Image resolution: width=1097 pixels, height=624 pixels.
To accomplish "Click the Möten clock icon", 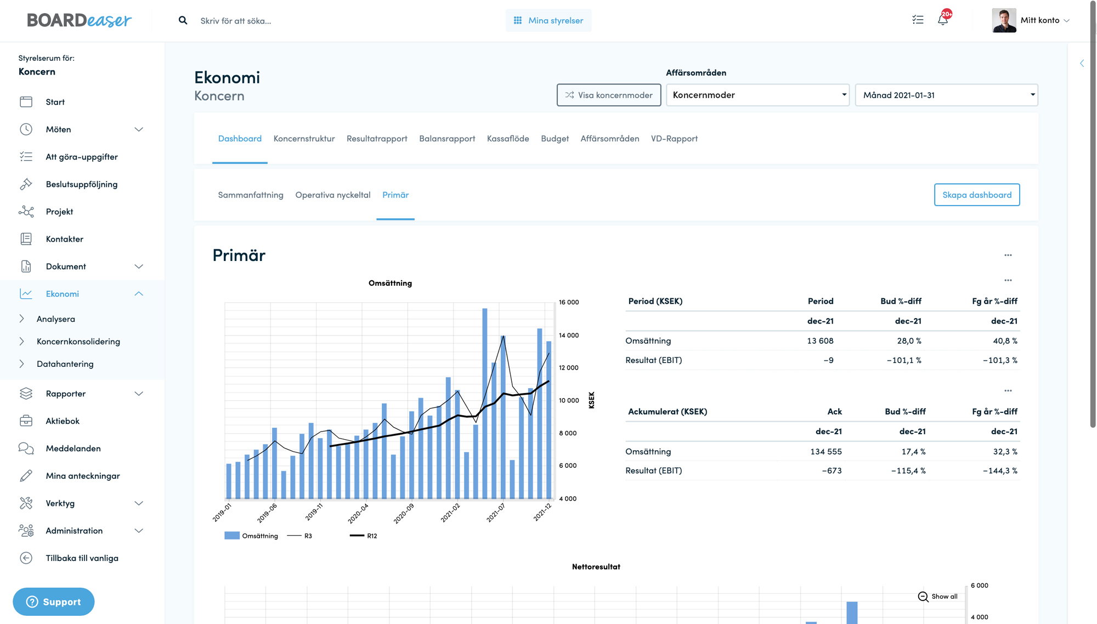I will coord(26,129).
